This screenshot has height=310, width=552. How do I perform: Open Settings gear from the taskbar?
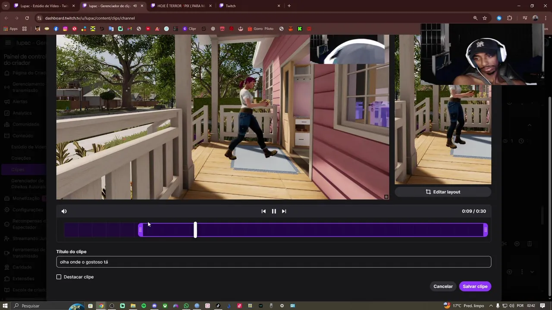pyautogui.click(x=282, y=306)
